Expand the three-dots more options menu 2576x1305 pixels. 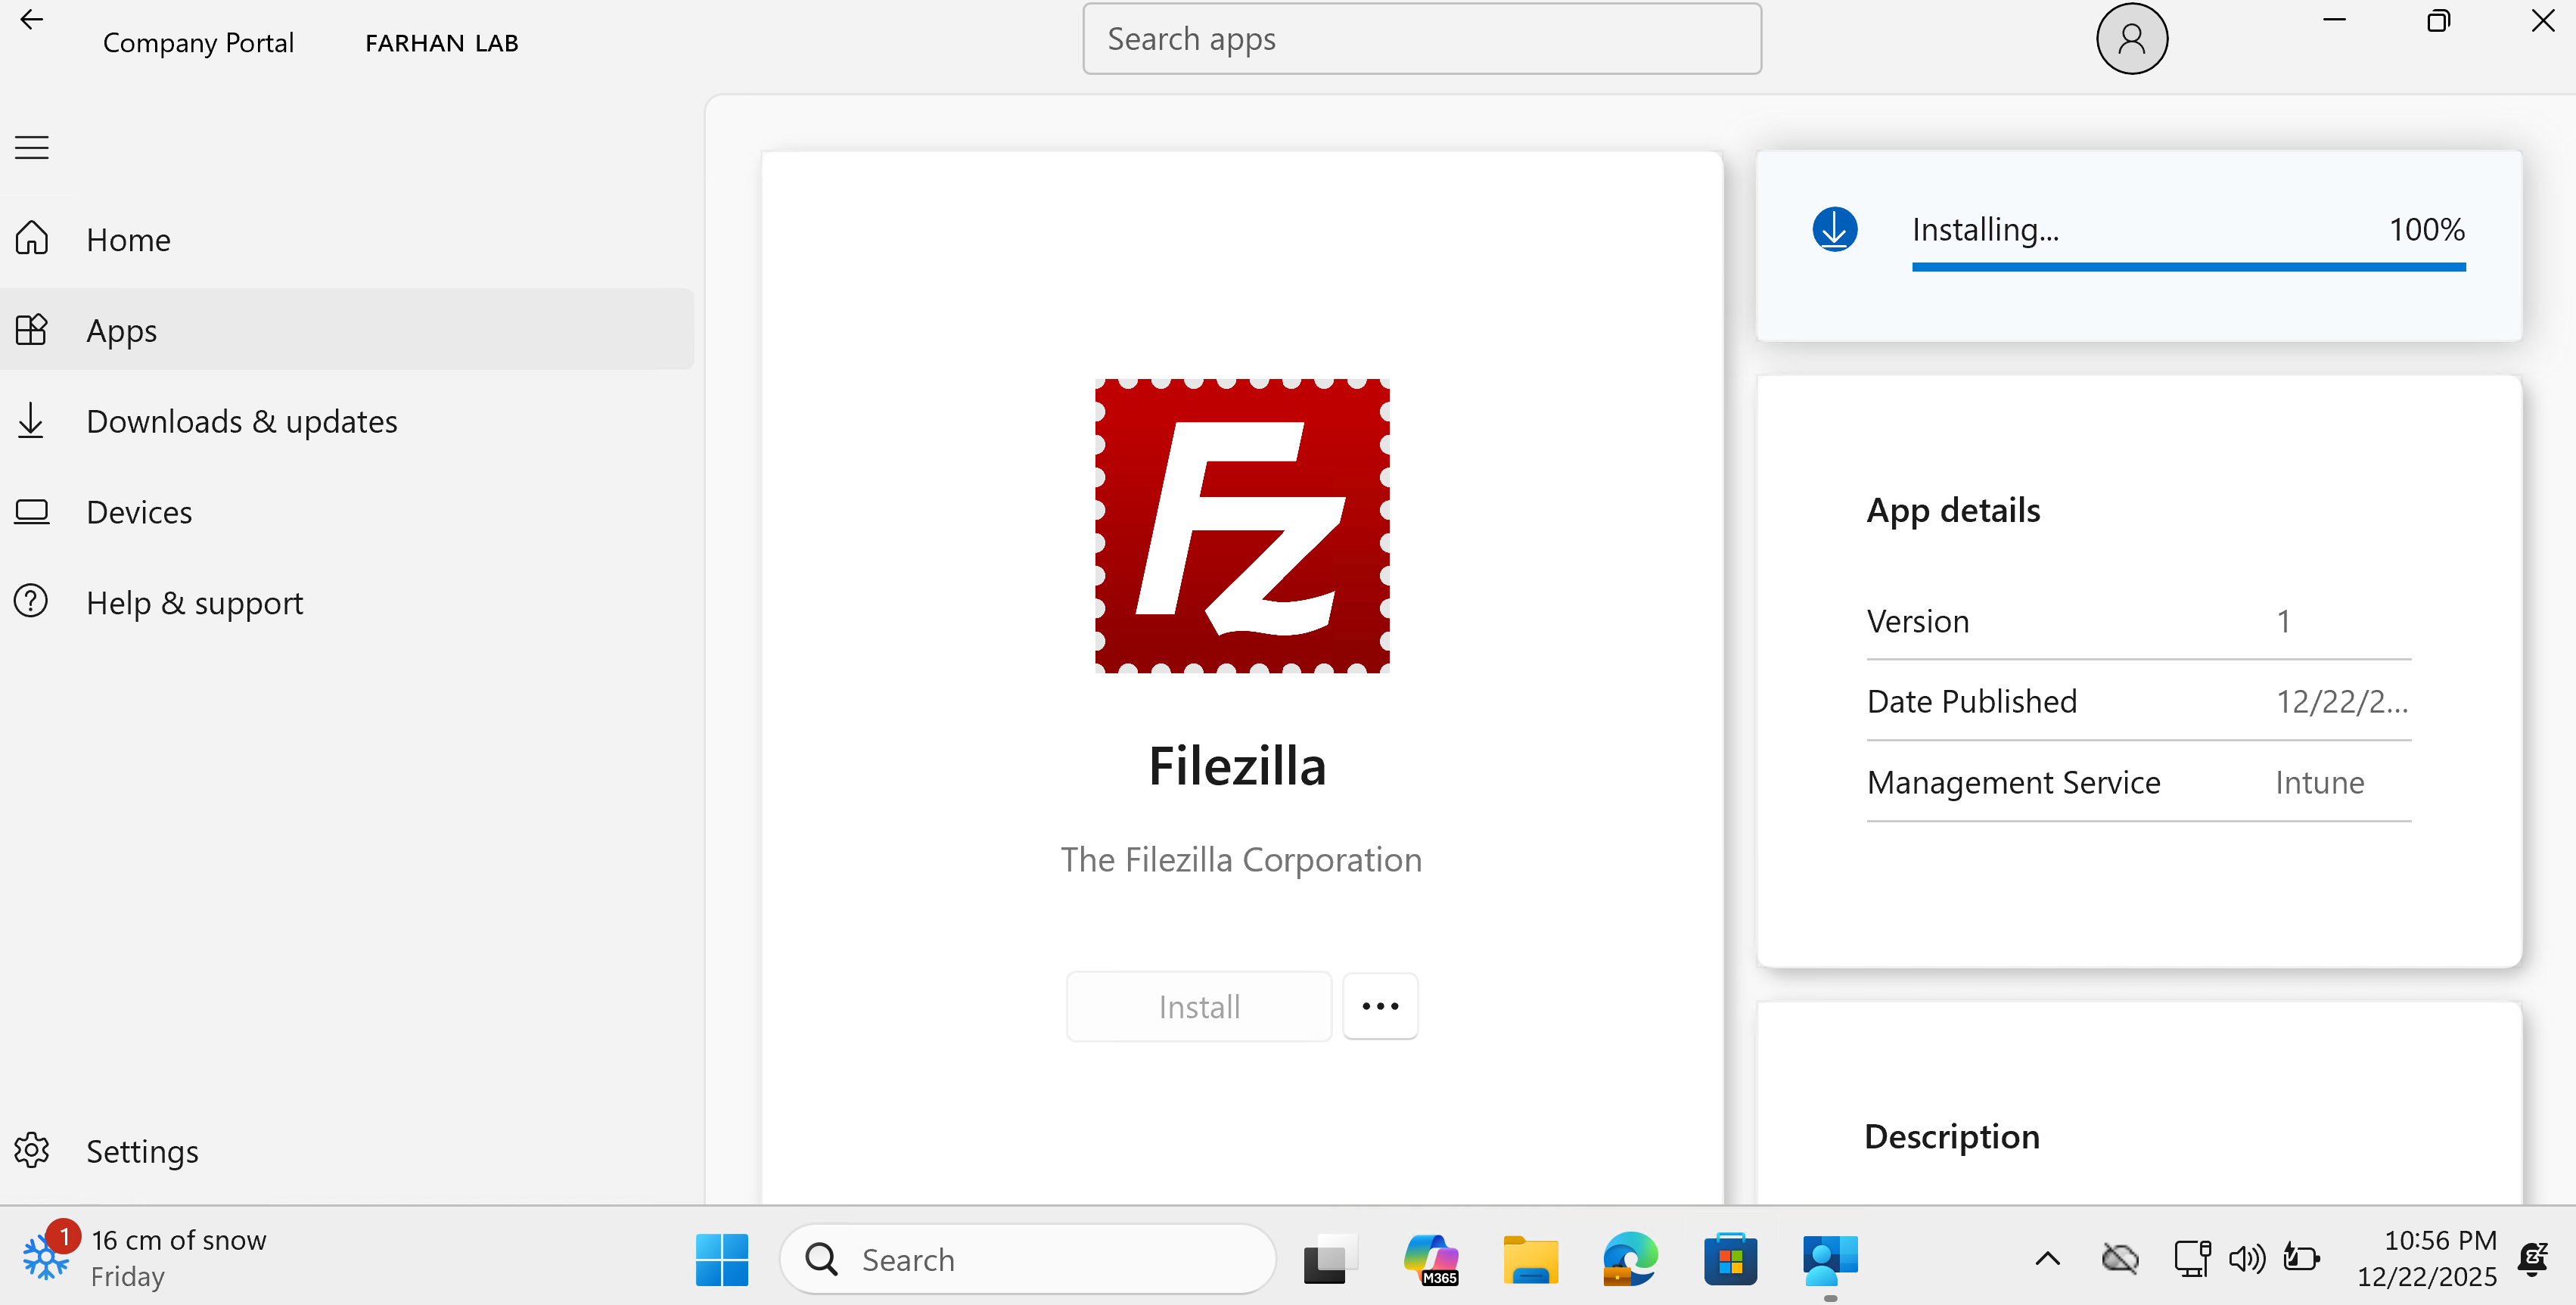tap(1379, 1006)
